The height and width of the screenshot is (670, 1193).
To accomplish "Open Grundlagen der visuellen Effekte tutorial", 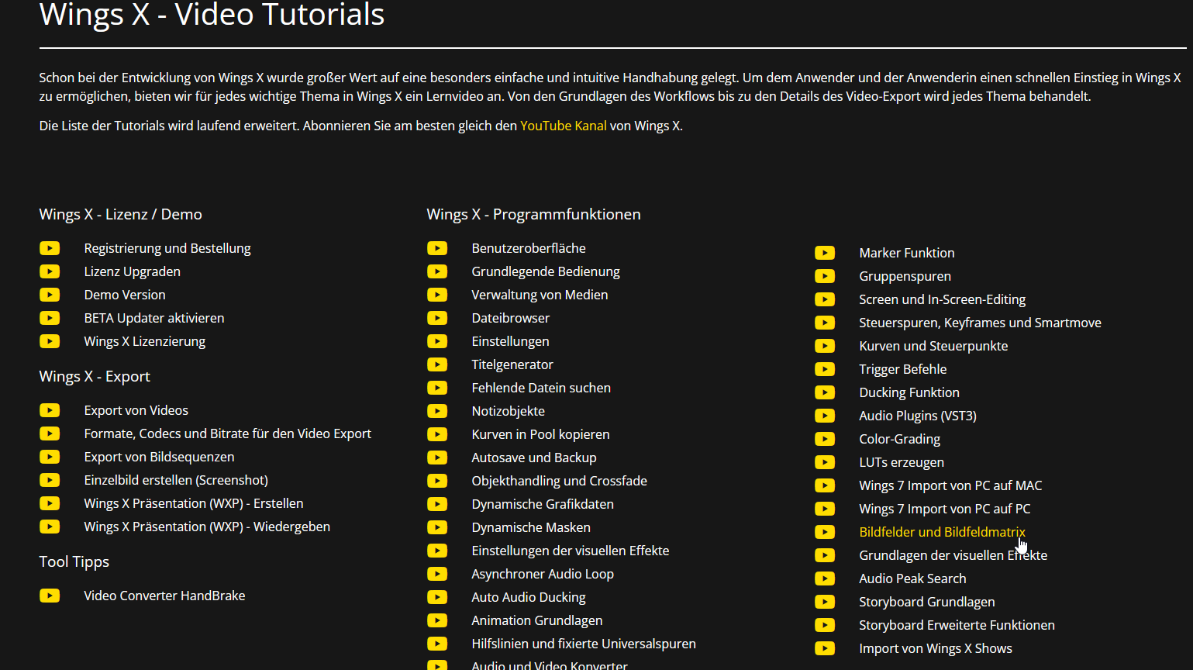I will click(953, 555).
